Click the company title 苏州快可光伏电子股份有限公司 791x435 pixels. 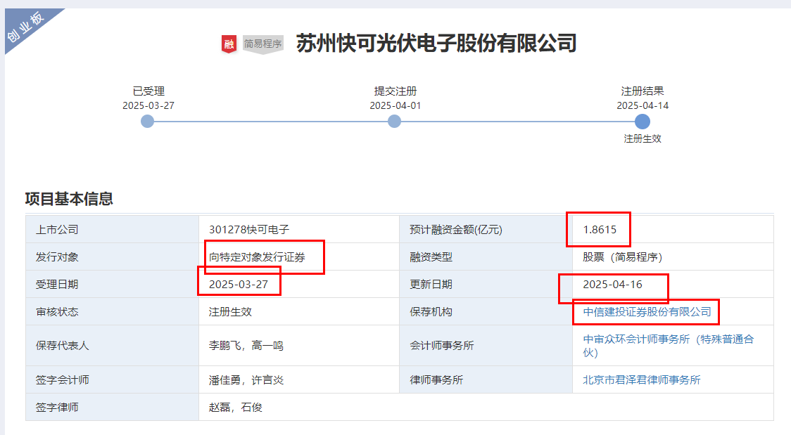[x=436, y=44]
